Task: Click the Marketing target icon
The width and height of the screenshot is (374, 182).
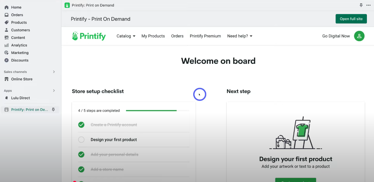Action: 7,53
